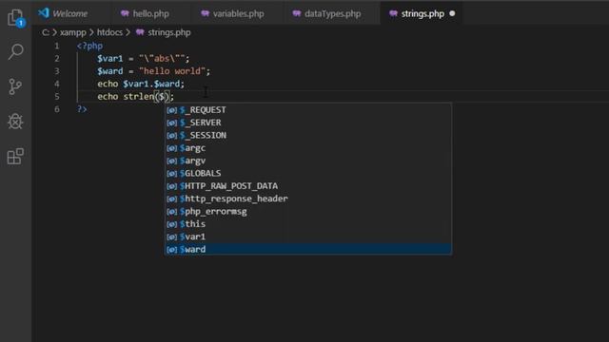Choose $var1 from the suggestions
The height and width of the screenshot is (342, 609).
tap(308, 237)
